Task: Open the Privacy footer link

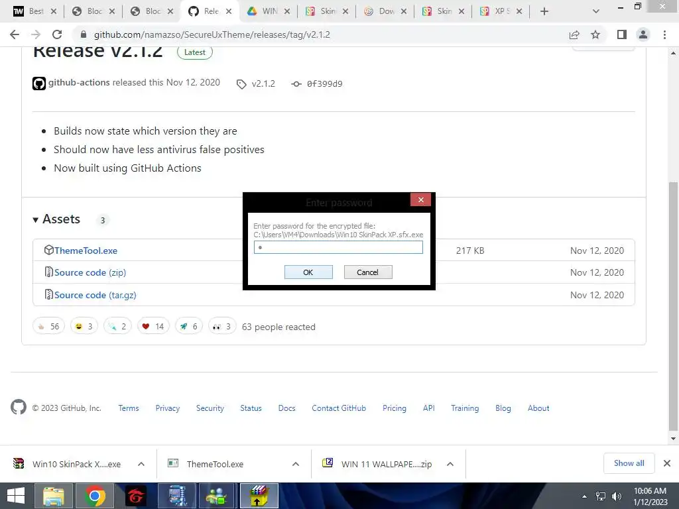Action: [168, 408]
